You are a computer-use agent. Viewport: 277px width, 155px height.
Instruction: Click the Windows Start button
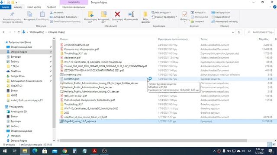pos(5,151)
